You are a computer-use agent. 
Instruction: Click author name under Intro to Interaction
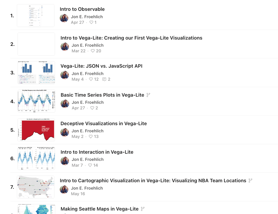pyautogui.click(x=87, y=159)
